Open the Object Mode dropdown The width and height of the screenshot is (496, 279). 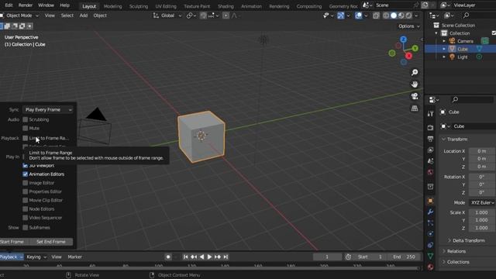point(20,15)
